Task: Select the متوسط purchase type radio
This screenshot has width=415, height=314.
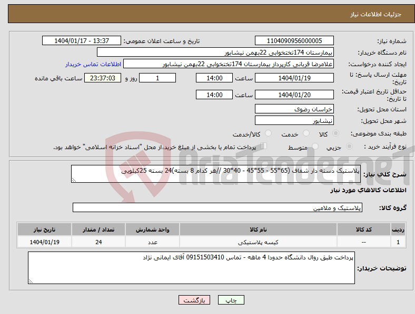Action: click(315, 146)
